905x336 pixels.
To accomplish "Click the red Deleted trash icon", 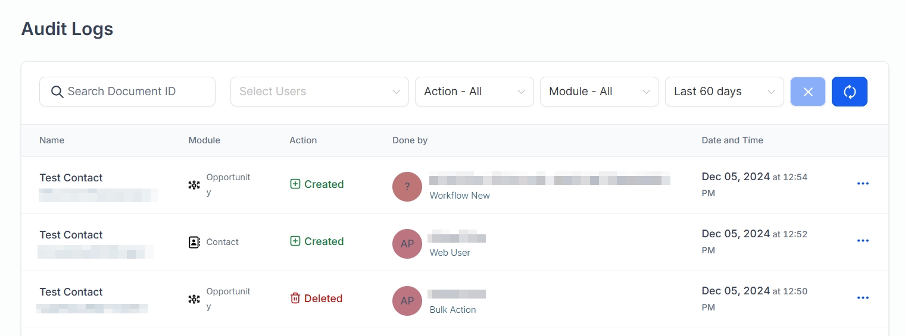I will click(x=295, y=299).
